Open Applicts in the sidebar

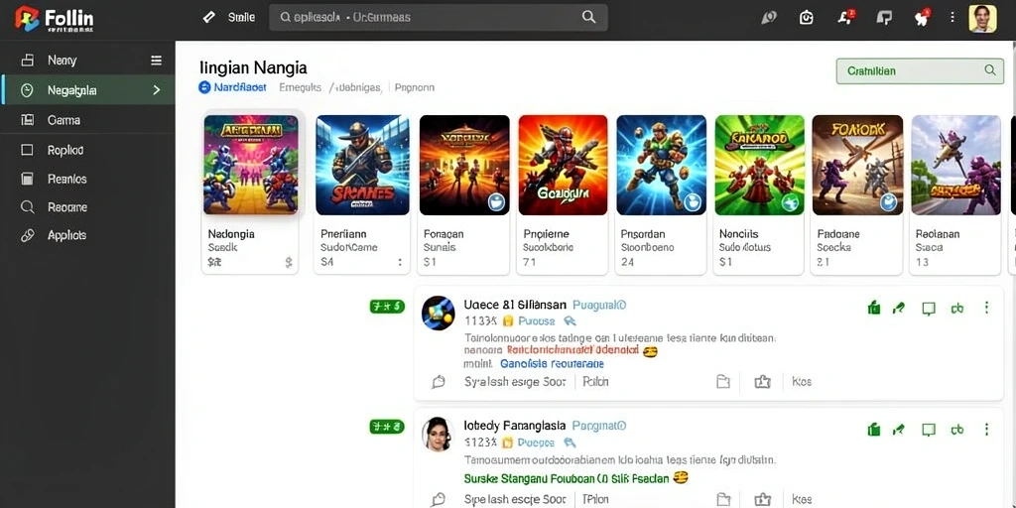[x=66, y=235]
